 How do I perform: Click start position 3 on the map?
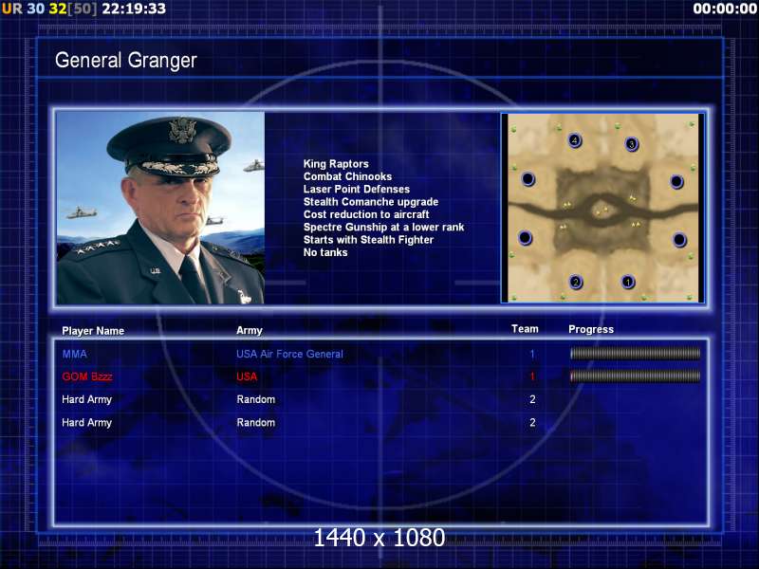click(x=631, y=144)
